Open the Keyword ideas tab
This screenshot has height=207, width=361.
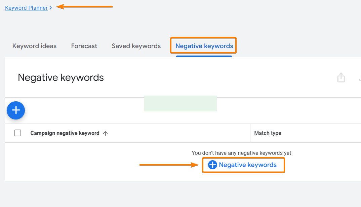tap(34, 46)
